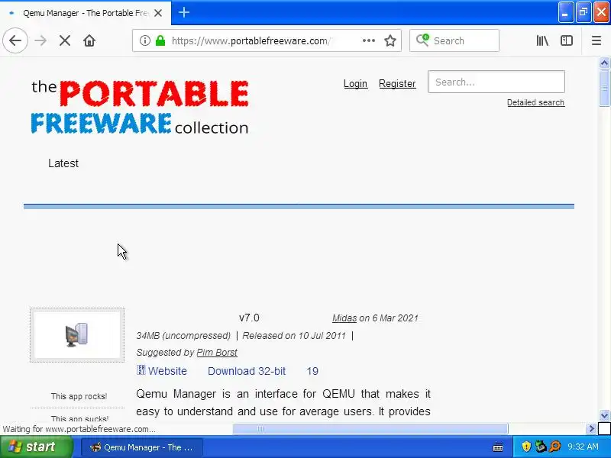
Task: Open the Windows start menu
Action: click(36, 447)
